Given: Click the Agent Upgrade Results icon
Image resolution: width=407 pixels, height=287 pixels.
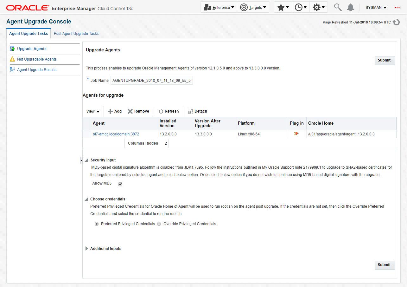Looking at the screenshot, I should 12,69.
